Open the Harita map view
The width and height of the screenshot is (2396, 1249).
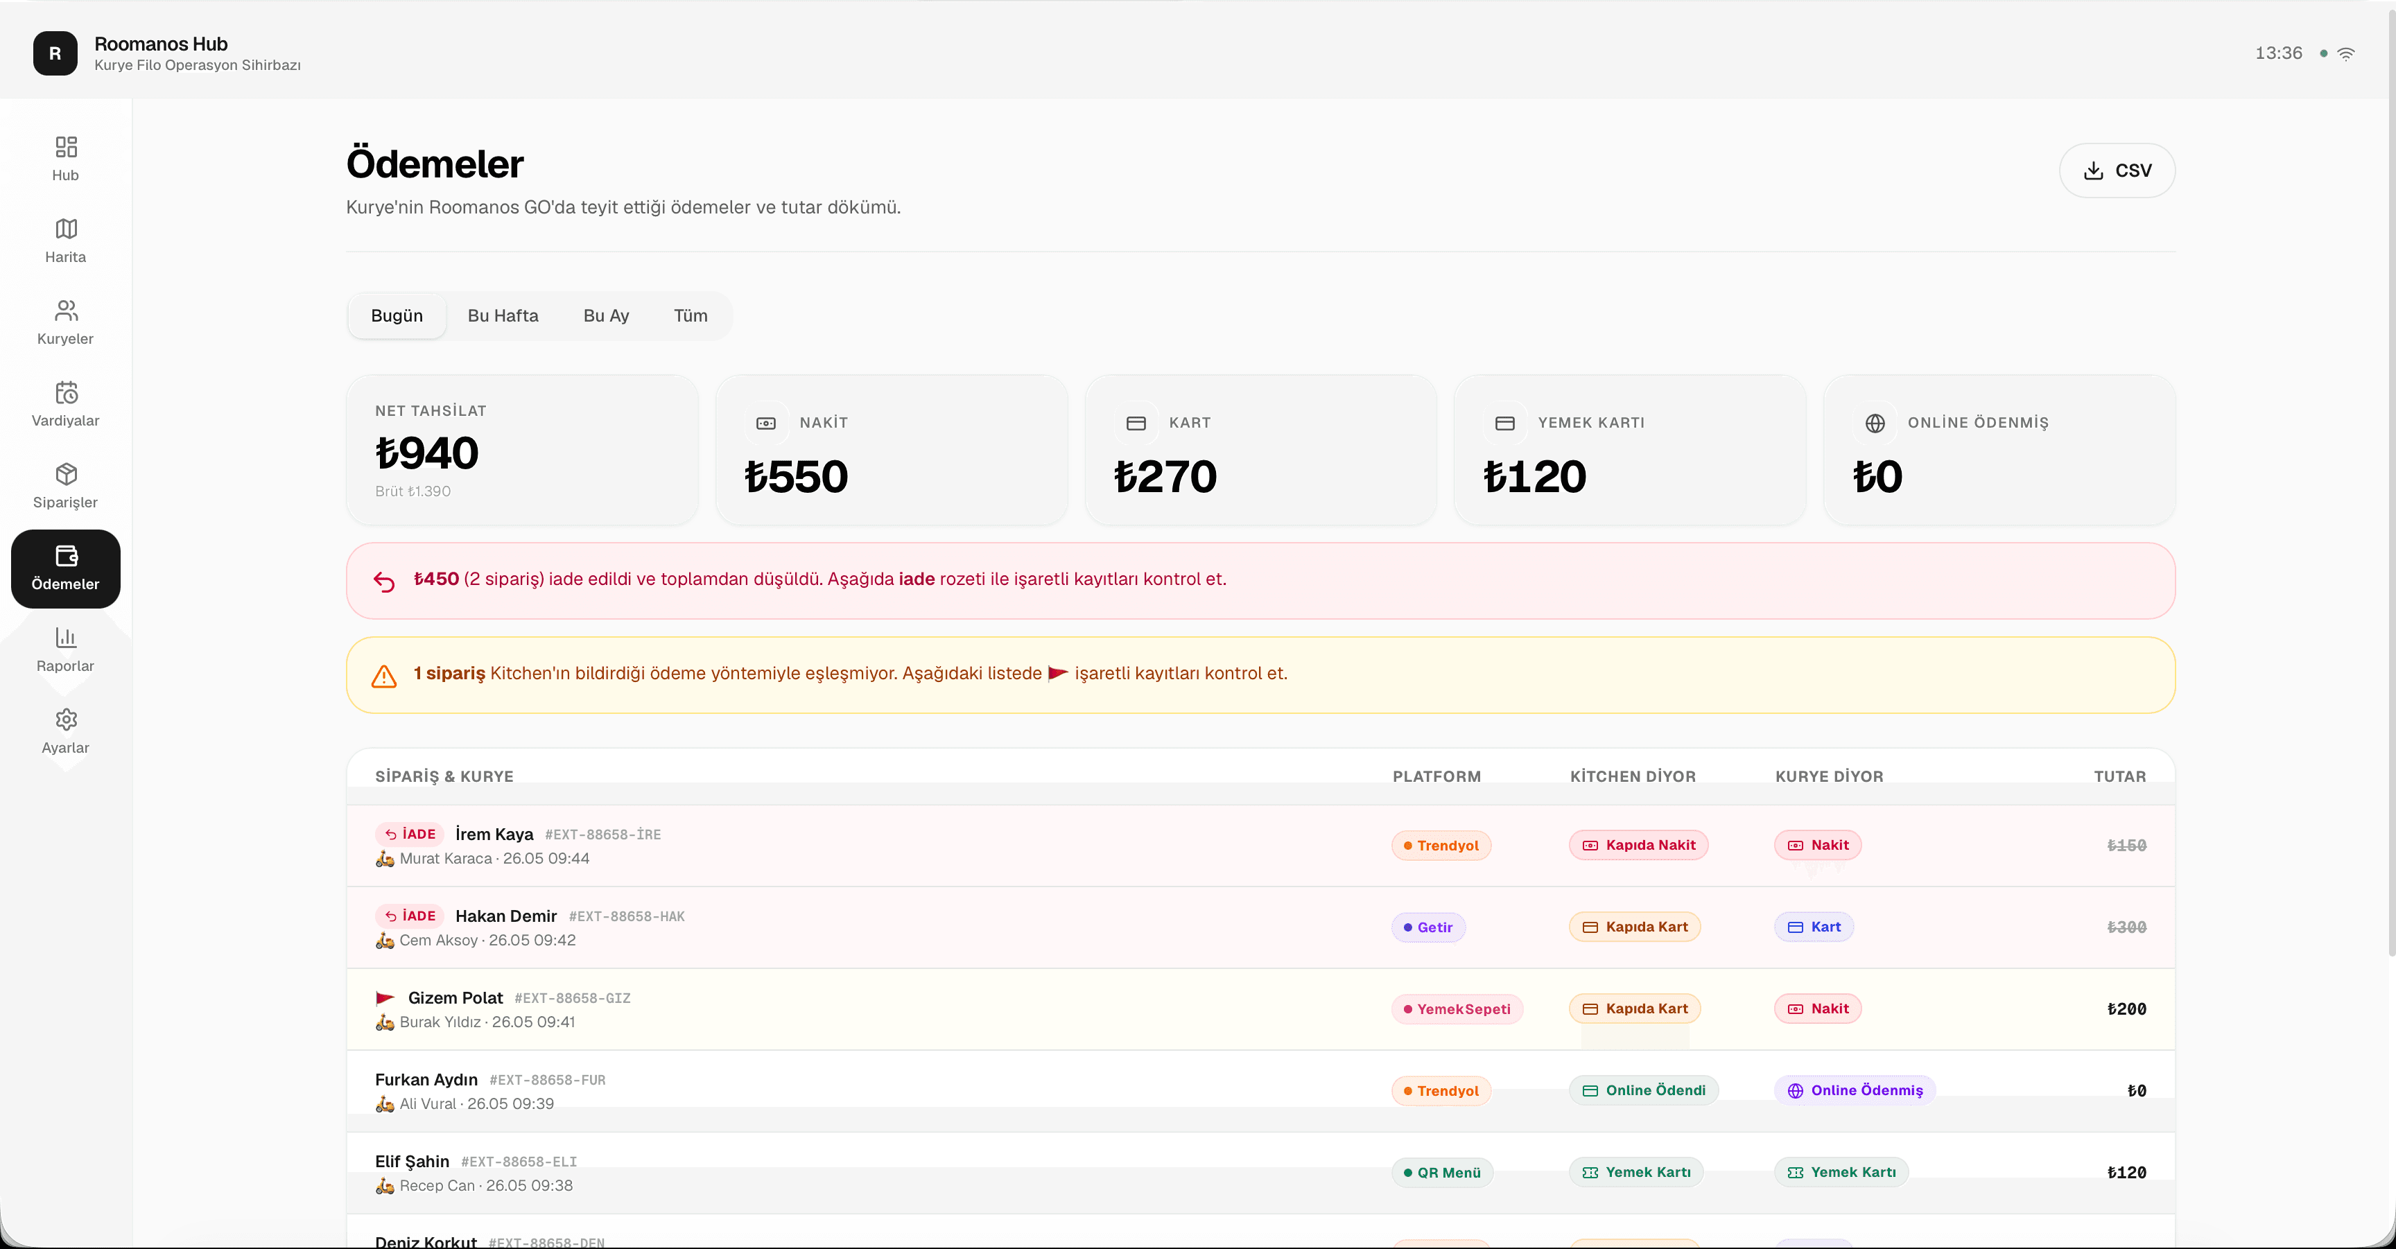click(x=65, y=241)
